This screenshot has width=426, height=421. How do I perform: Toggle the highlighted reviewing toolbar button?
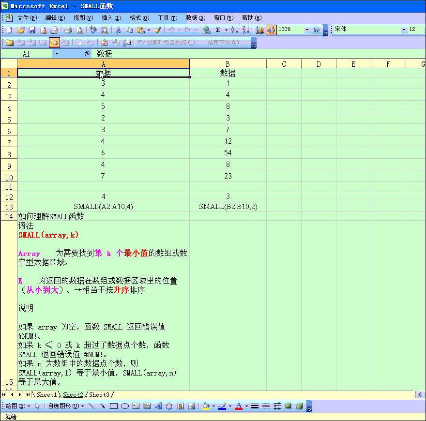pos(54,43)
